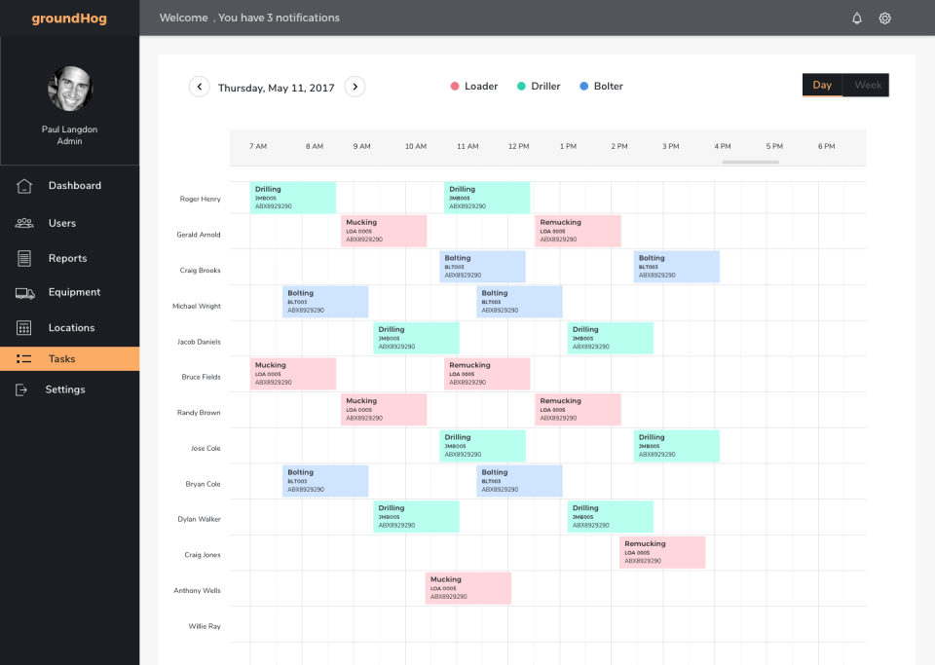Open Craig Jones' Remucking task
Viewport: 935px width, 665px height.
coord(662,552)
